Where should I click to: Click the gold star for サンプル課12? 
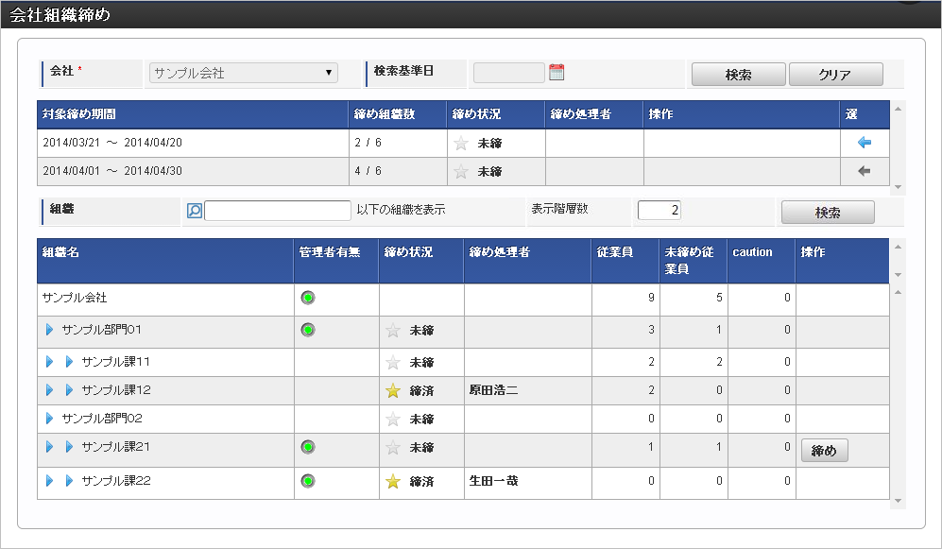click(x=393, y=391)
